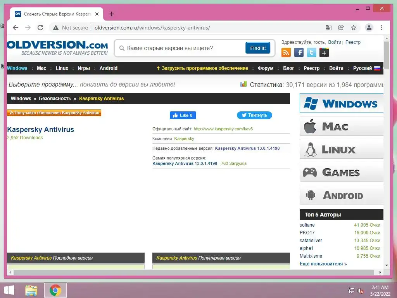Open the Chrome profile avatar

tap(369, 28)
